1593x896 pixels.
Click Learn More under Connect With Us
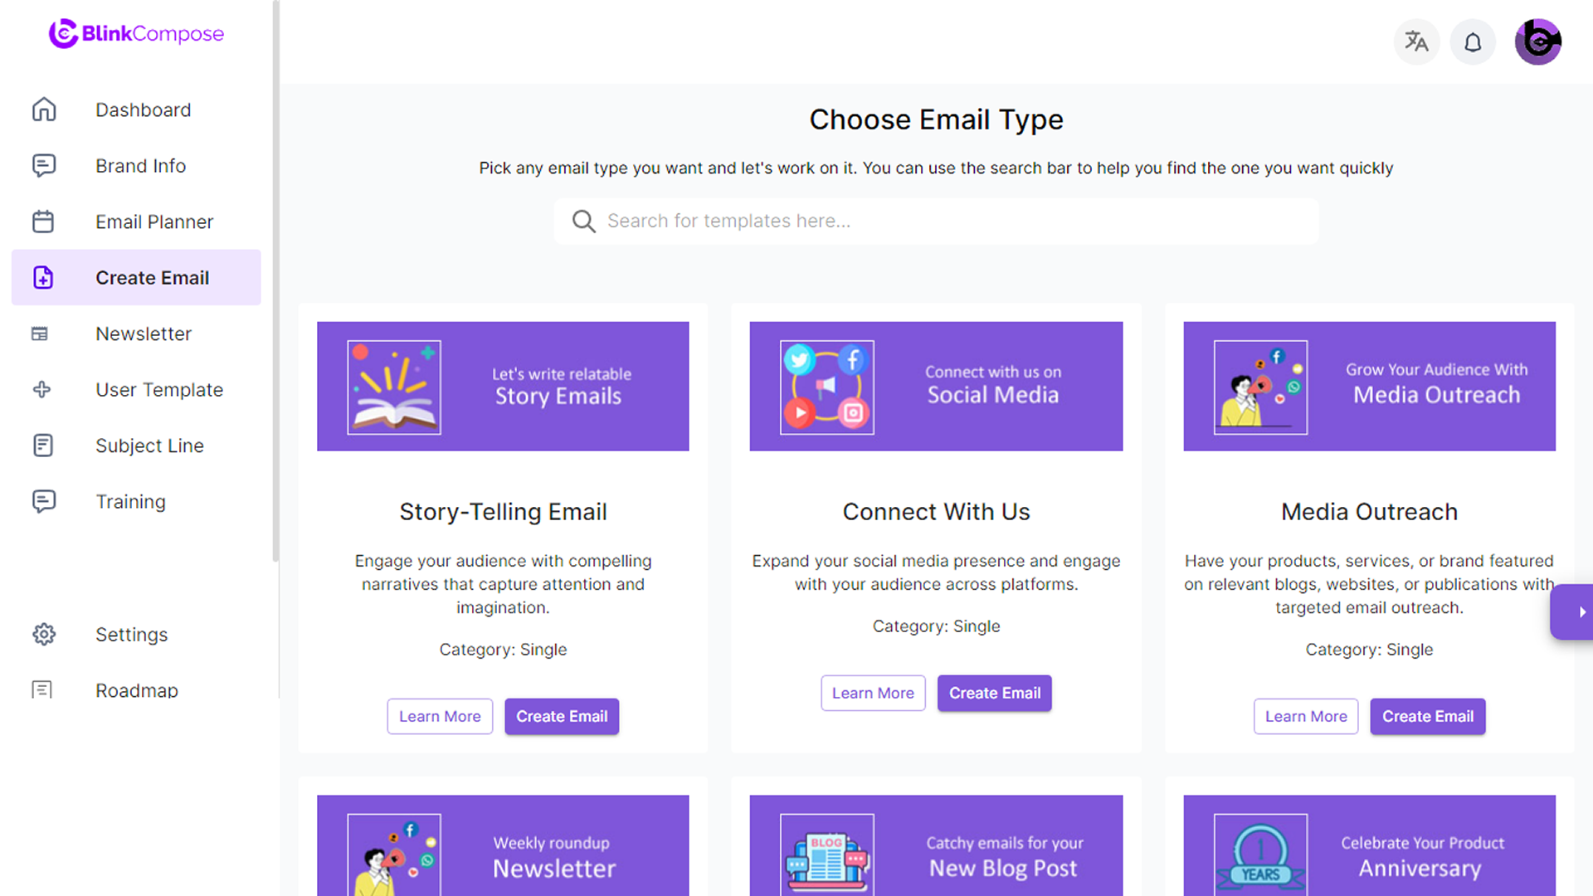point(873,693)
